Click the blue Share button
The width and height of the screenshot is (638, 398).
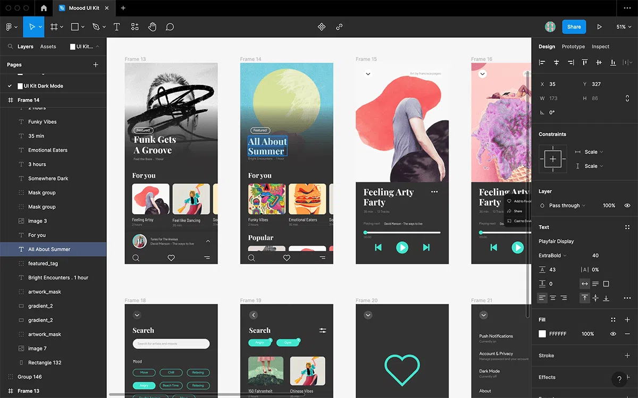(x=574, y=27)
